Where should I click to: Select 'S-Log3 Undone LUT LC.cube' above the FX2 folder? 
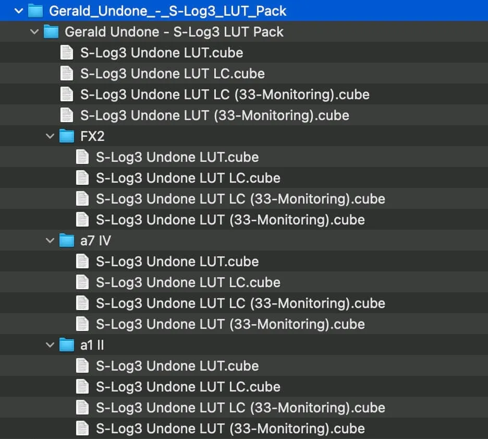tap(172, 74)
